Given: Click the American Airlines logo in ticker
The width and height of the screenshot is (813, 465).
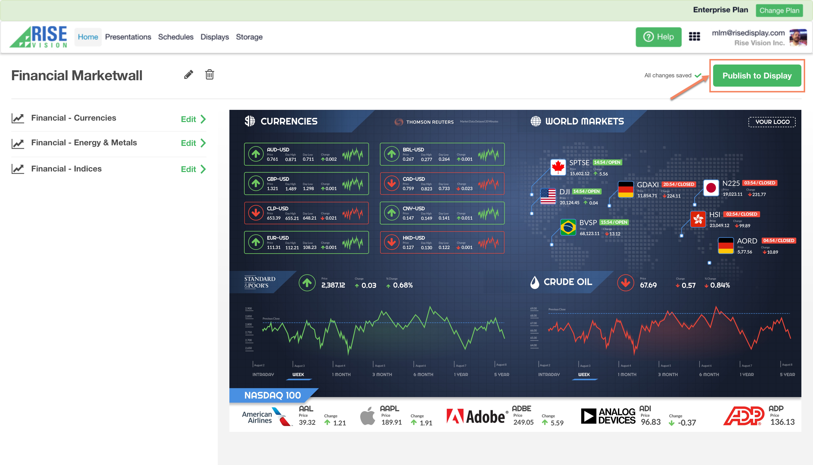Looking at the screenshot, I should coord(267,416).
